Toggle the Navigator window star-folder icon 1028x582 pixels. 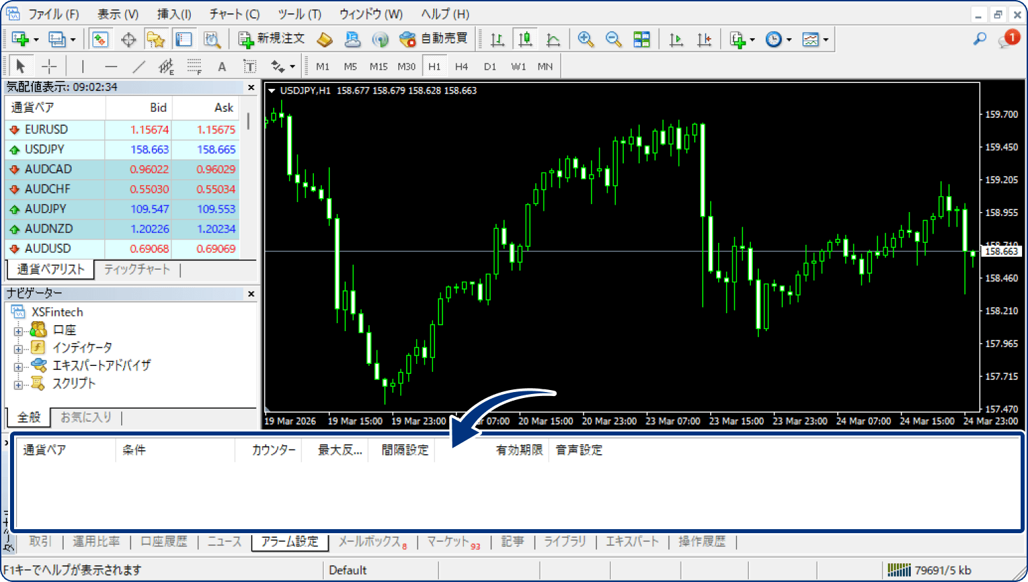pos(156,39)
